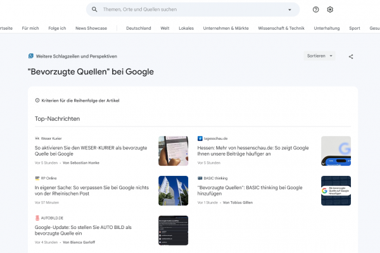The image size is (380, 253).
Task: Click the RP Online source name
Action: click(49, 178)
